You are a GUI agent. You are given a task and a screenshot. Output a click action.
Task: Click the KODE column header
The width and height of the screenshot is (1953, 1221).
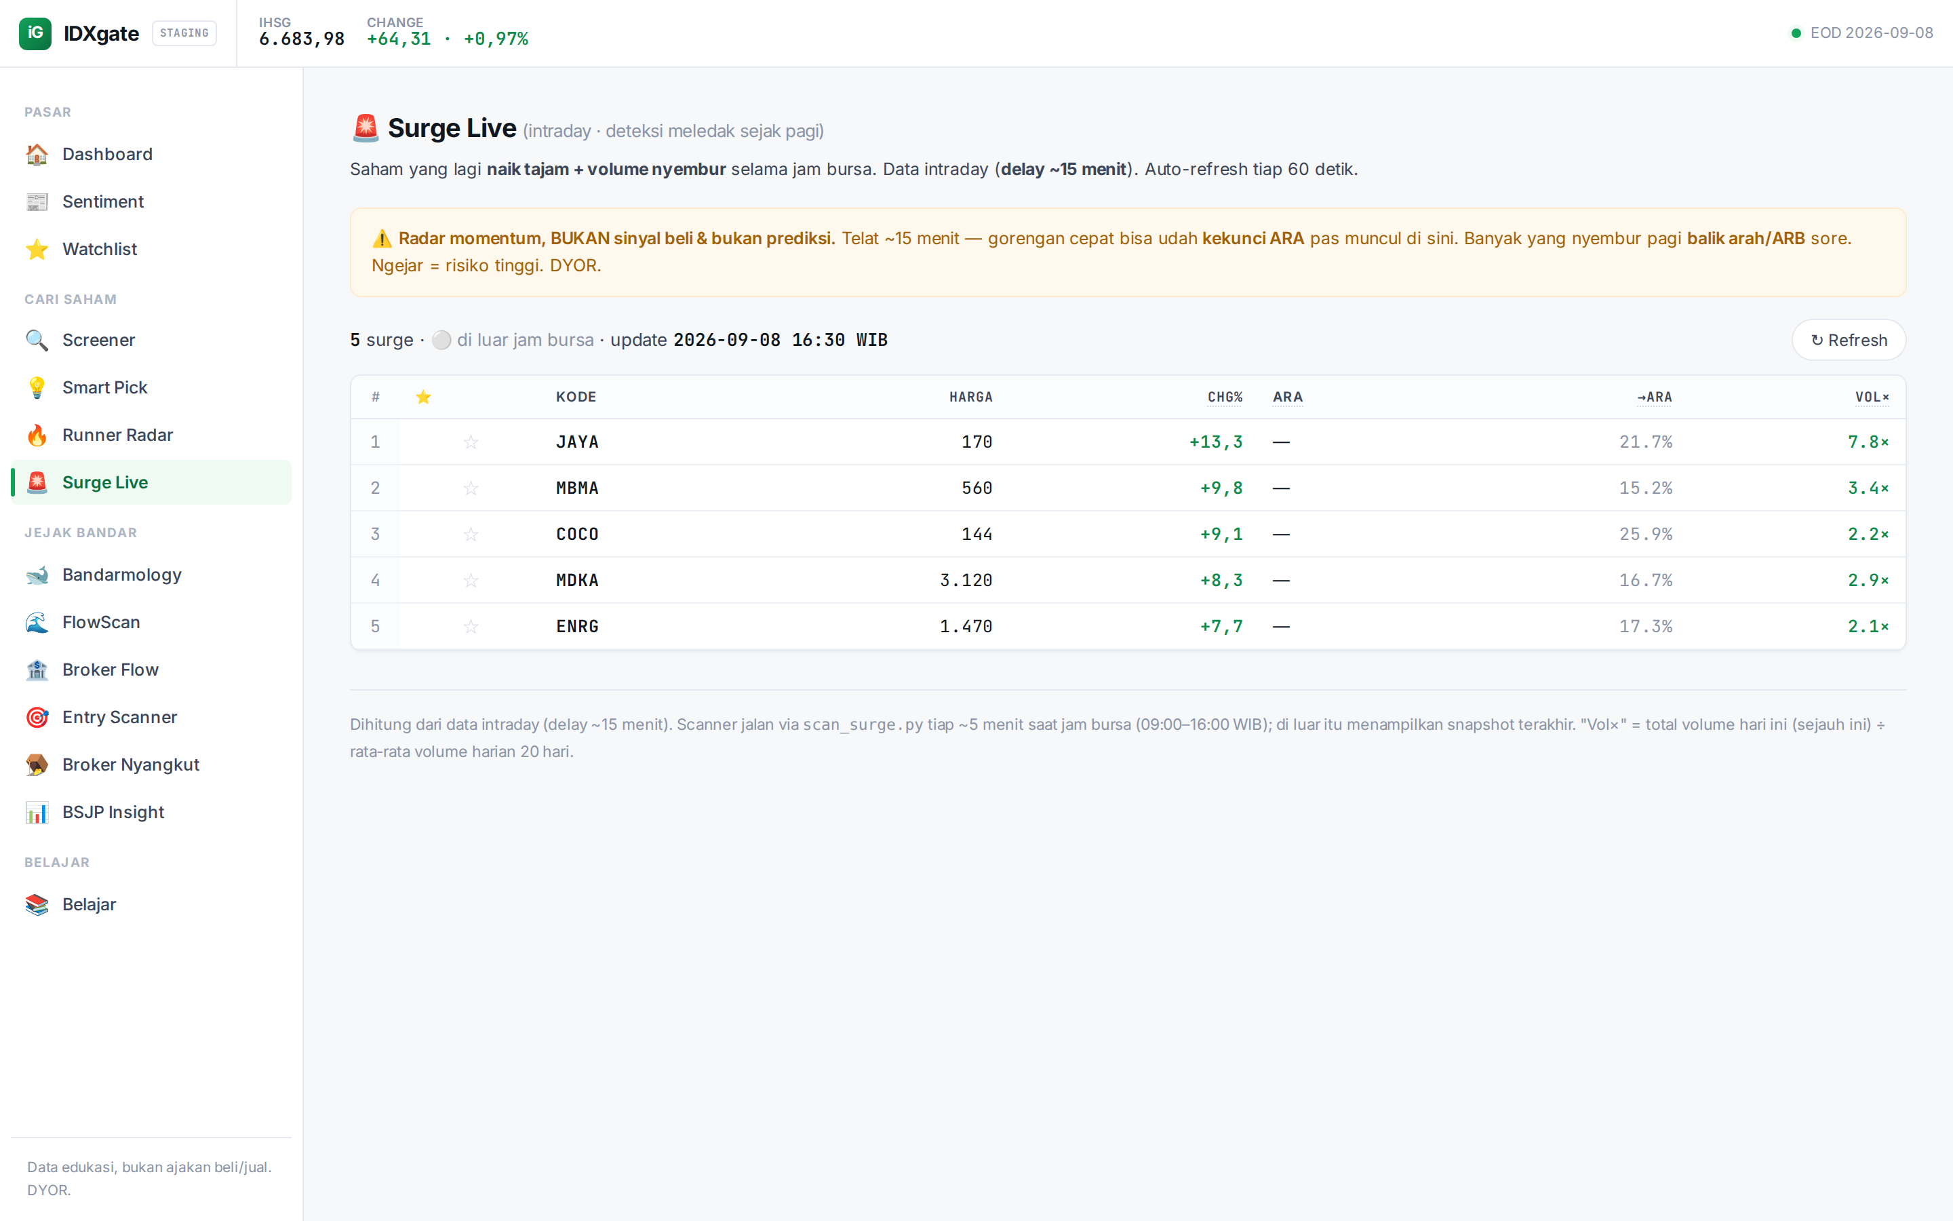(x=576, y=397)
